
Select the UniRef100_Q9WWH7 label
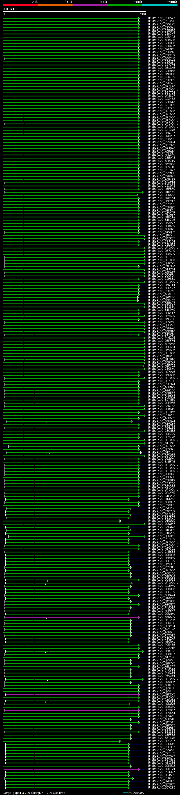click(161, 524)
